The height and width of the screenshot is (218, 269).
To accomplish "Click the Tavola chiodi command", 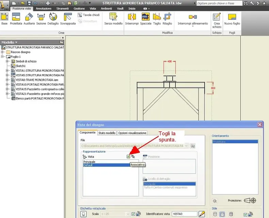I will [89, 15].
